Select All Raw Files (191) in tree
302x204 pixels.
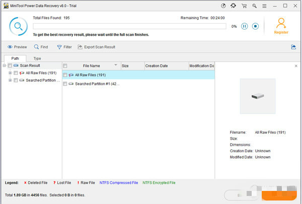(x=41, y=73)
